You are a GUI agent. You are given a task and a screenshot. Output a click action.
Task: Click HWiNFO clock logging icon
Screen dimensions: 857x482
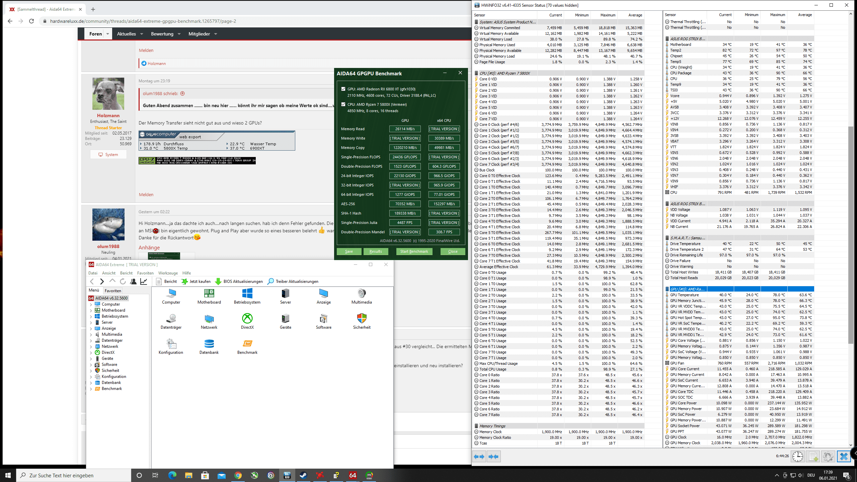[797, 456]
